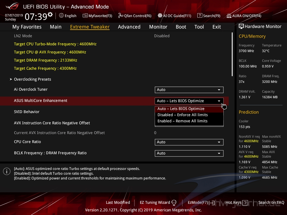Click Search on FAQ link
287x215 pixels.
[271, 203]
